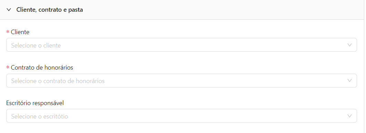Open the Escritório responsável dropdown
This screenshot has width=366, height=133.
(181, 116)
